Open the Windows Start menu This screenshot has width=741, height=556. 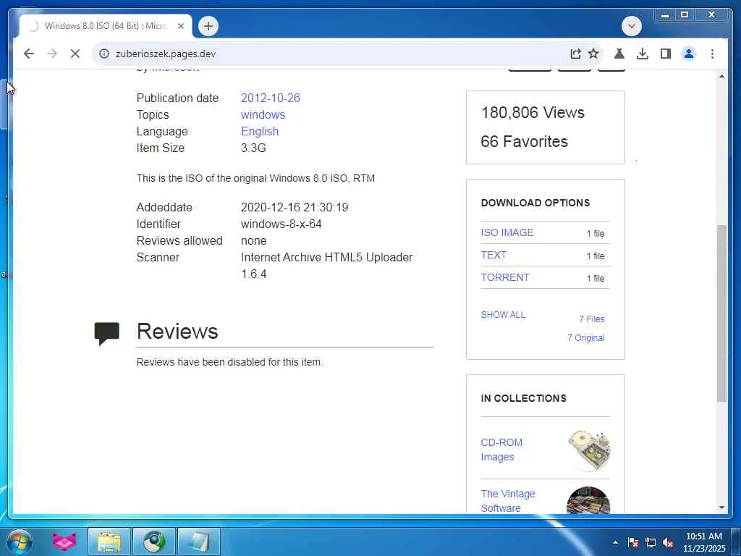pos(20,542)
